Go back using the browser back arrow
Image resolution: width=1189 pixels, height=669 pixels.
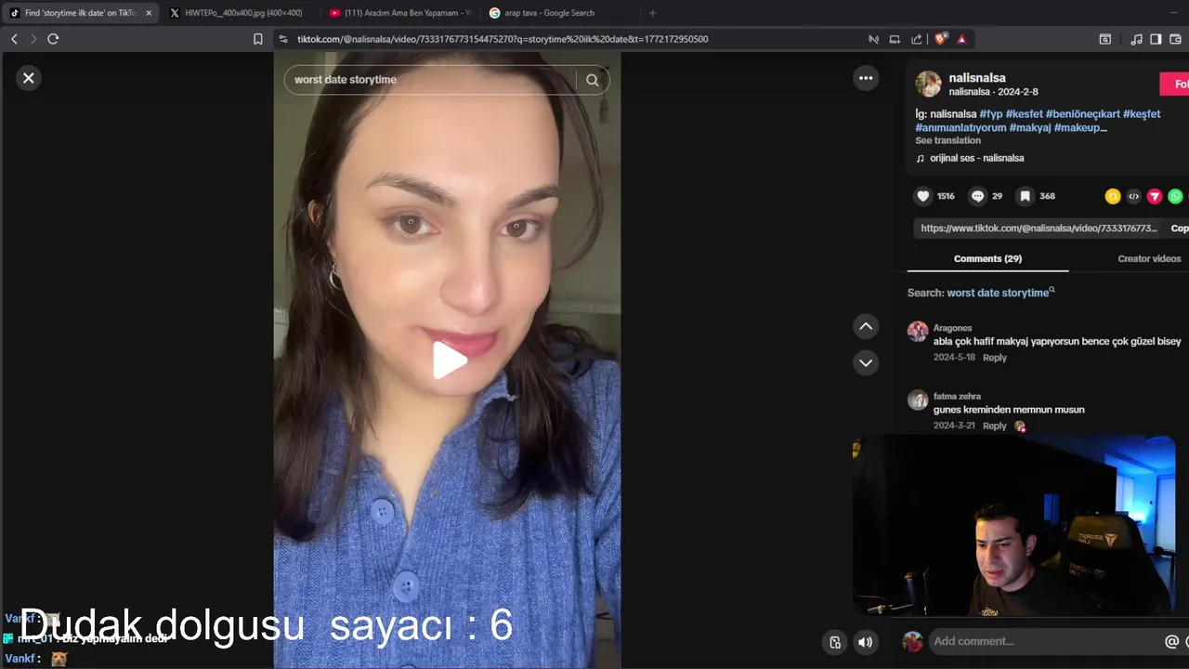[14, 39]
